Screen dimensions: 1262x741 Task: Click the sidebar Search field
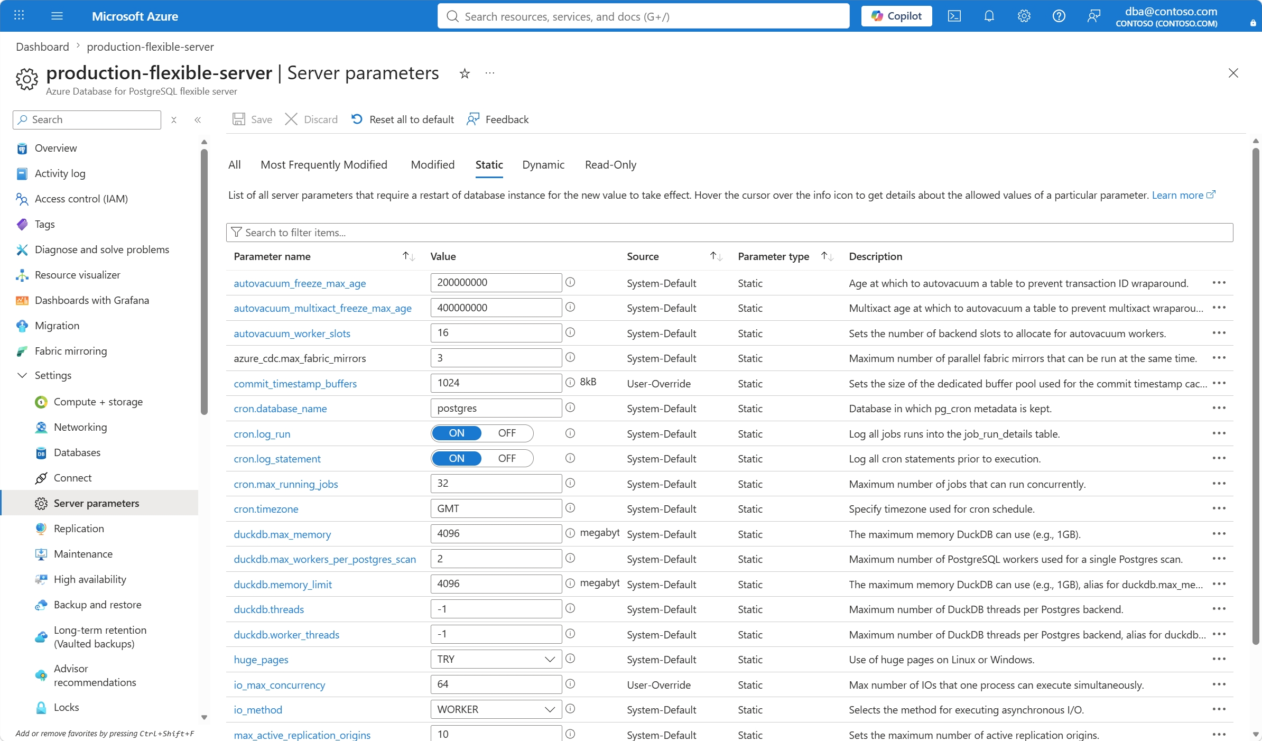[x=87, y=120]
